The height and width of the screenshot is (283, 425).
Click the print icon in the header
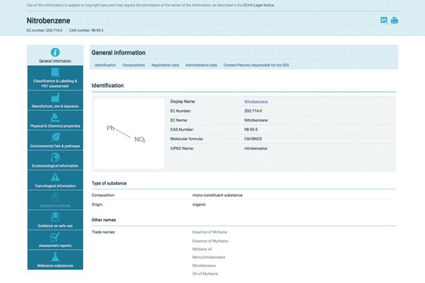[x=394, y=20]
